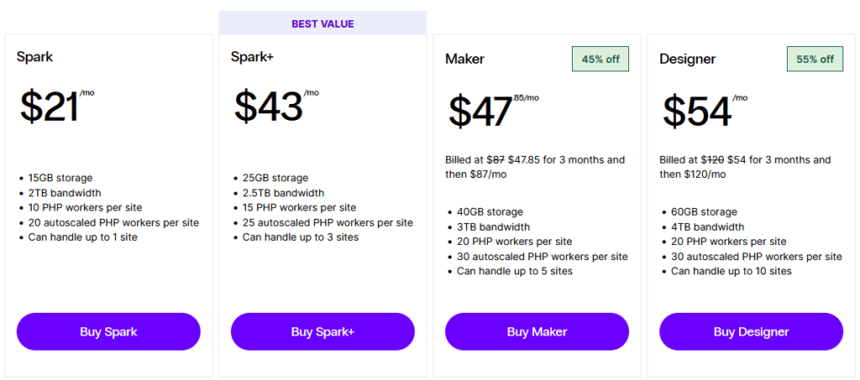Click the Spark+ plan heading
860x380 pixels.
click(252, 56)
